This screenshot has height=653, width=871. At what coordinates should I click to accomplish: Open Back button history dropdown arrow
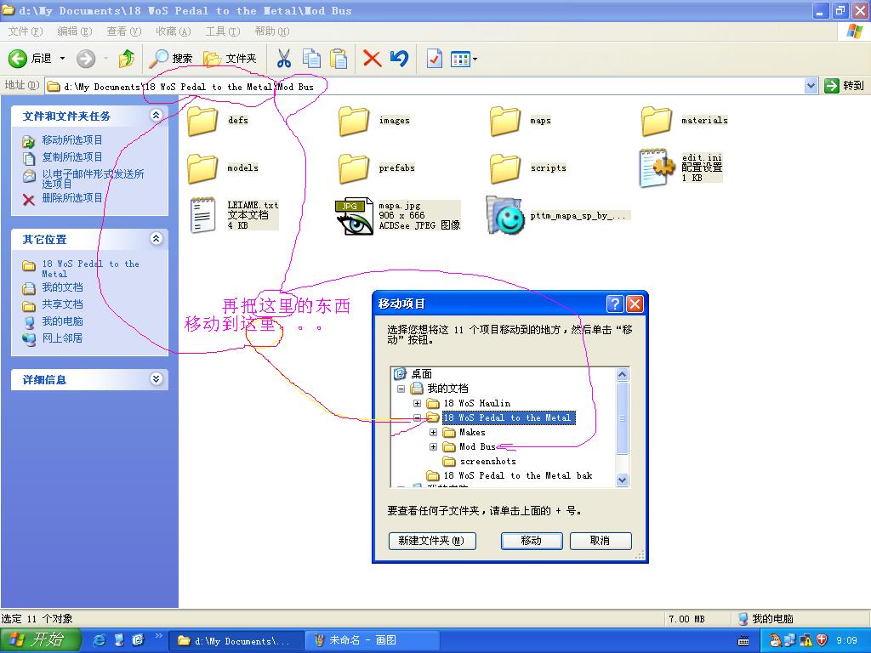click(62, 59)
